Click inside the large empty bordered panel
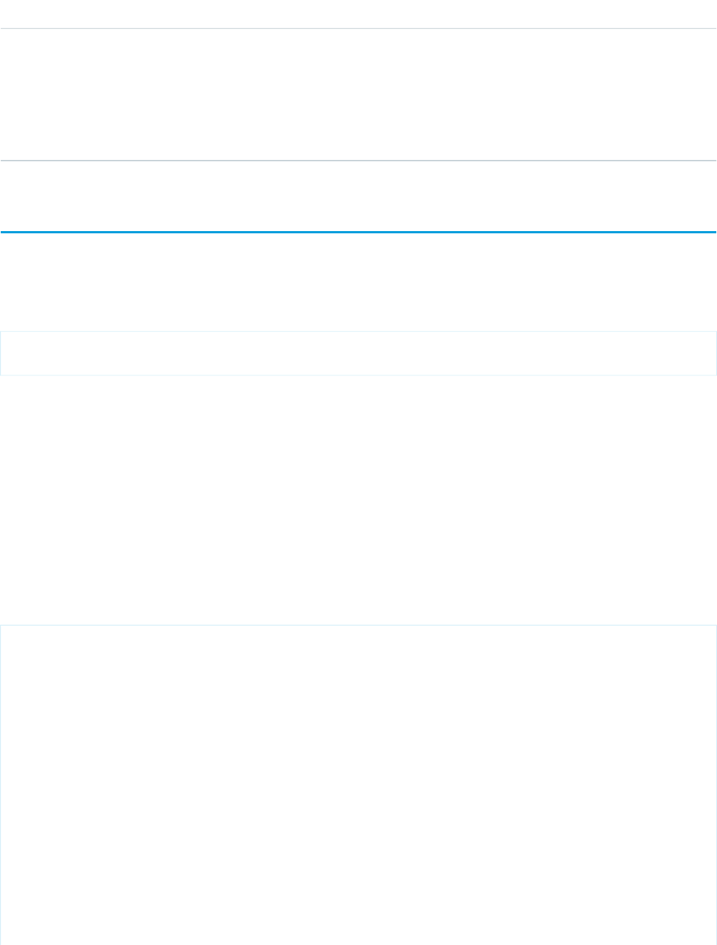The image size is (717, 945). click(358, 785)
